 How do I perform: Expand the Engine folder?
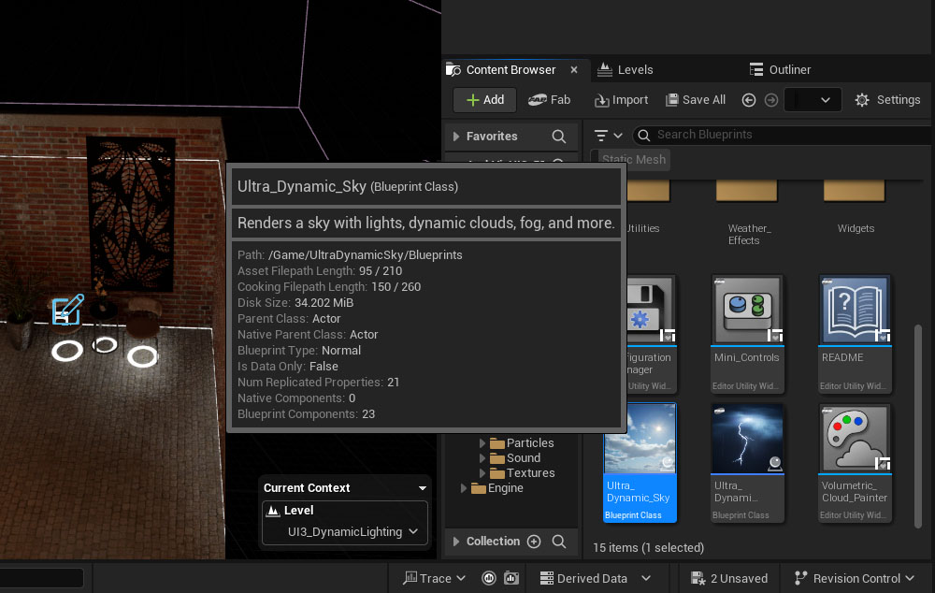click(x=464, y=488)
